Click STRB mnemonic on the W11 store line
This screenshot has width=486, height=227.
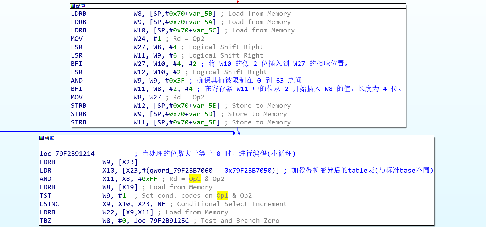pyautogui.click(x=79, y=122)
